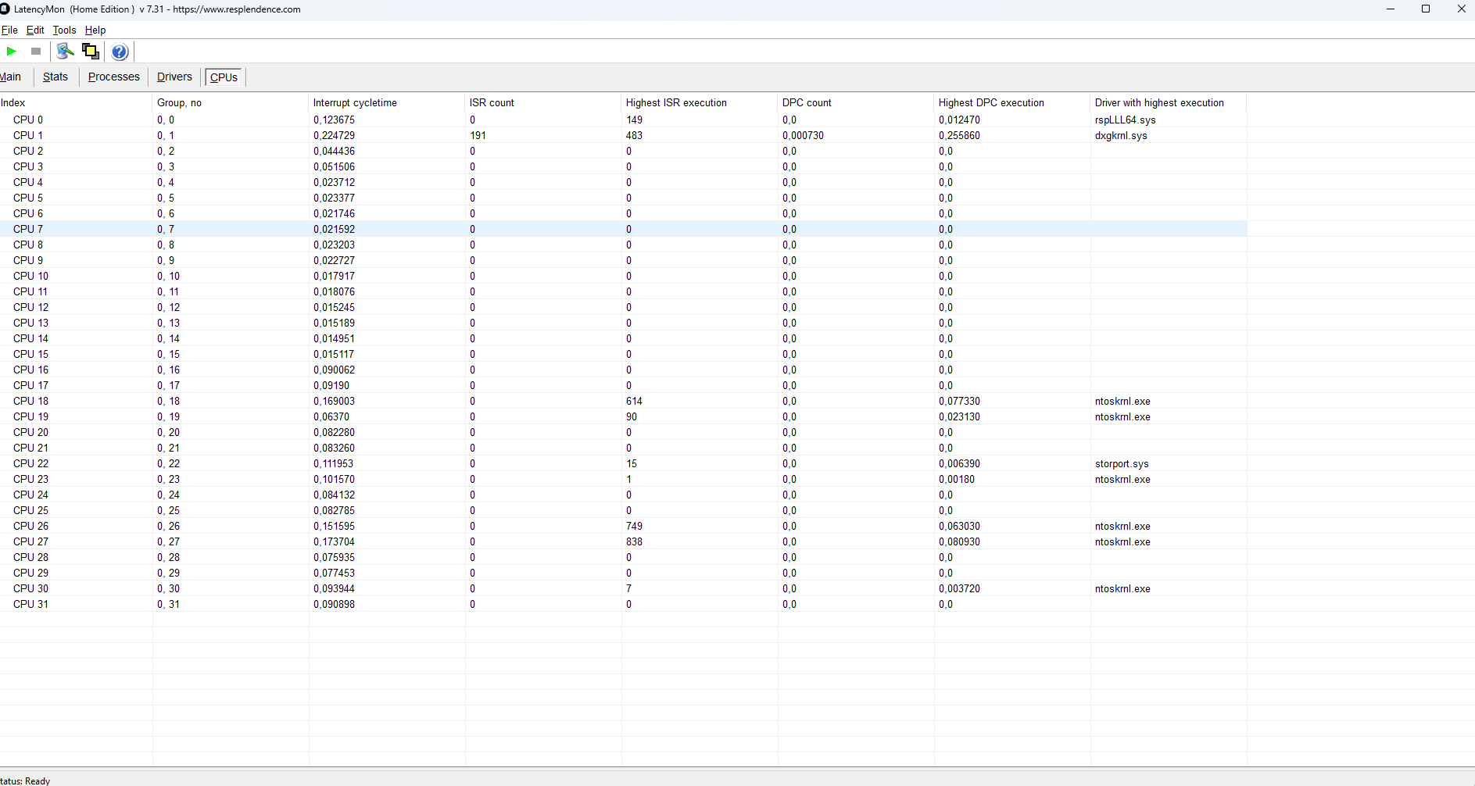Open the File menu
Image resolution: width=1475 pixels, height=786 pixels.
9,30
